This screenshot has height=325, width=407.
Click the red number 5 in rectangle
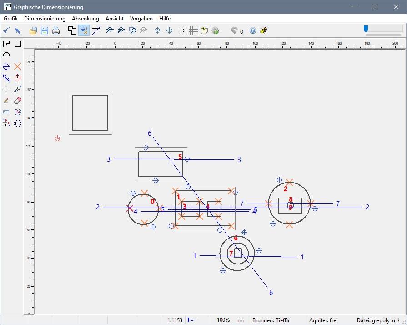pos(180,157)
